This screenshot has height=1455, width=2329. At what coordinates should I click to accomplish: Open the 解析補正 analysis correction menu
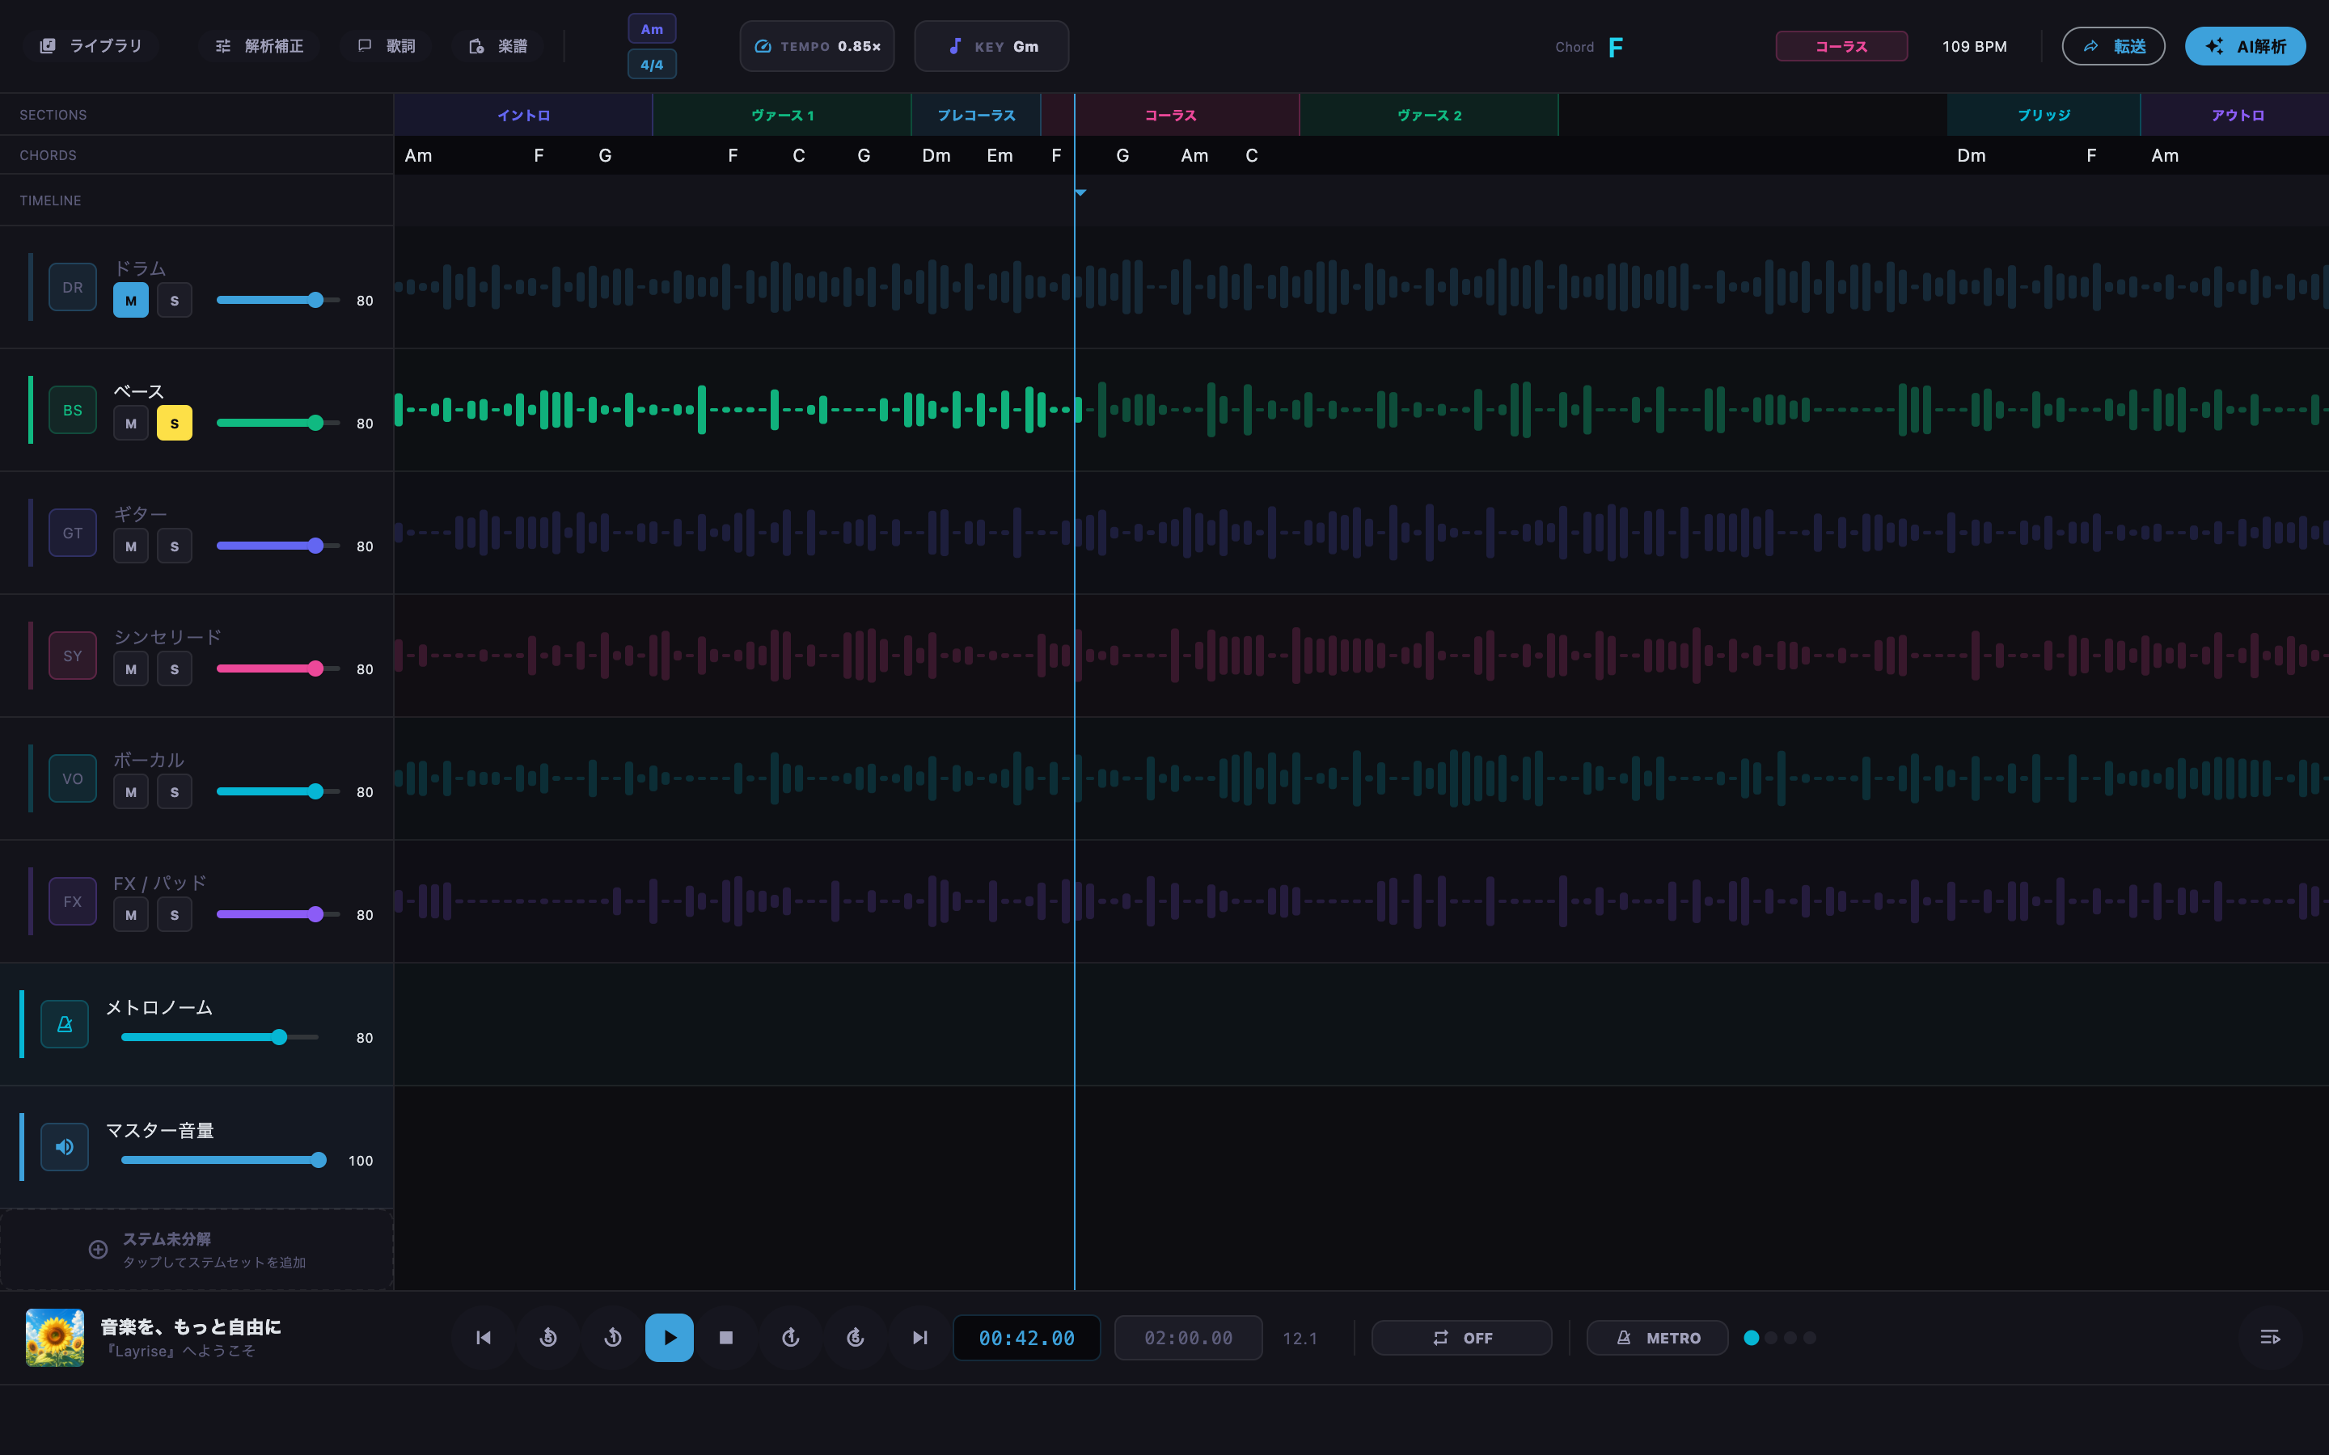[259, 45]
